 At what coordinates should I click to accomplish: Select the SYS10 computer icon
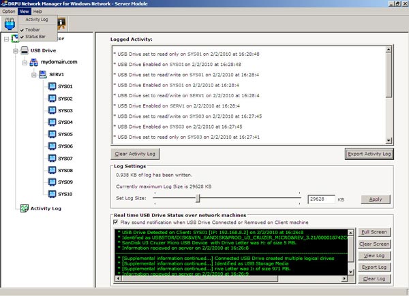(52, 194)
